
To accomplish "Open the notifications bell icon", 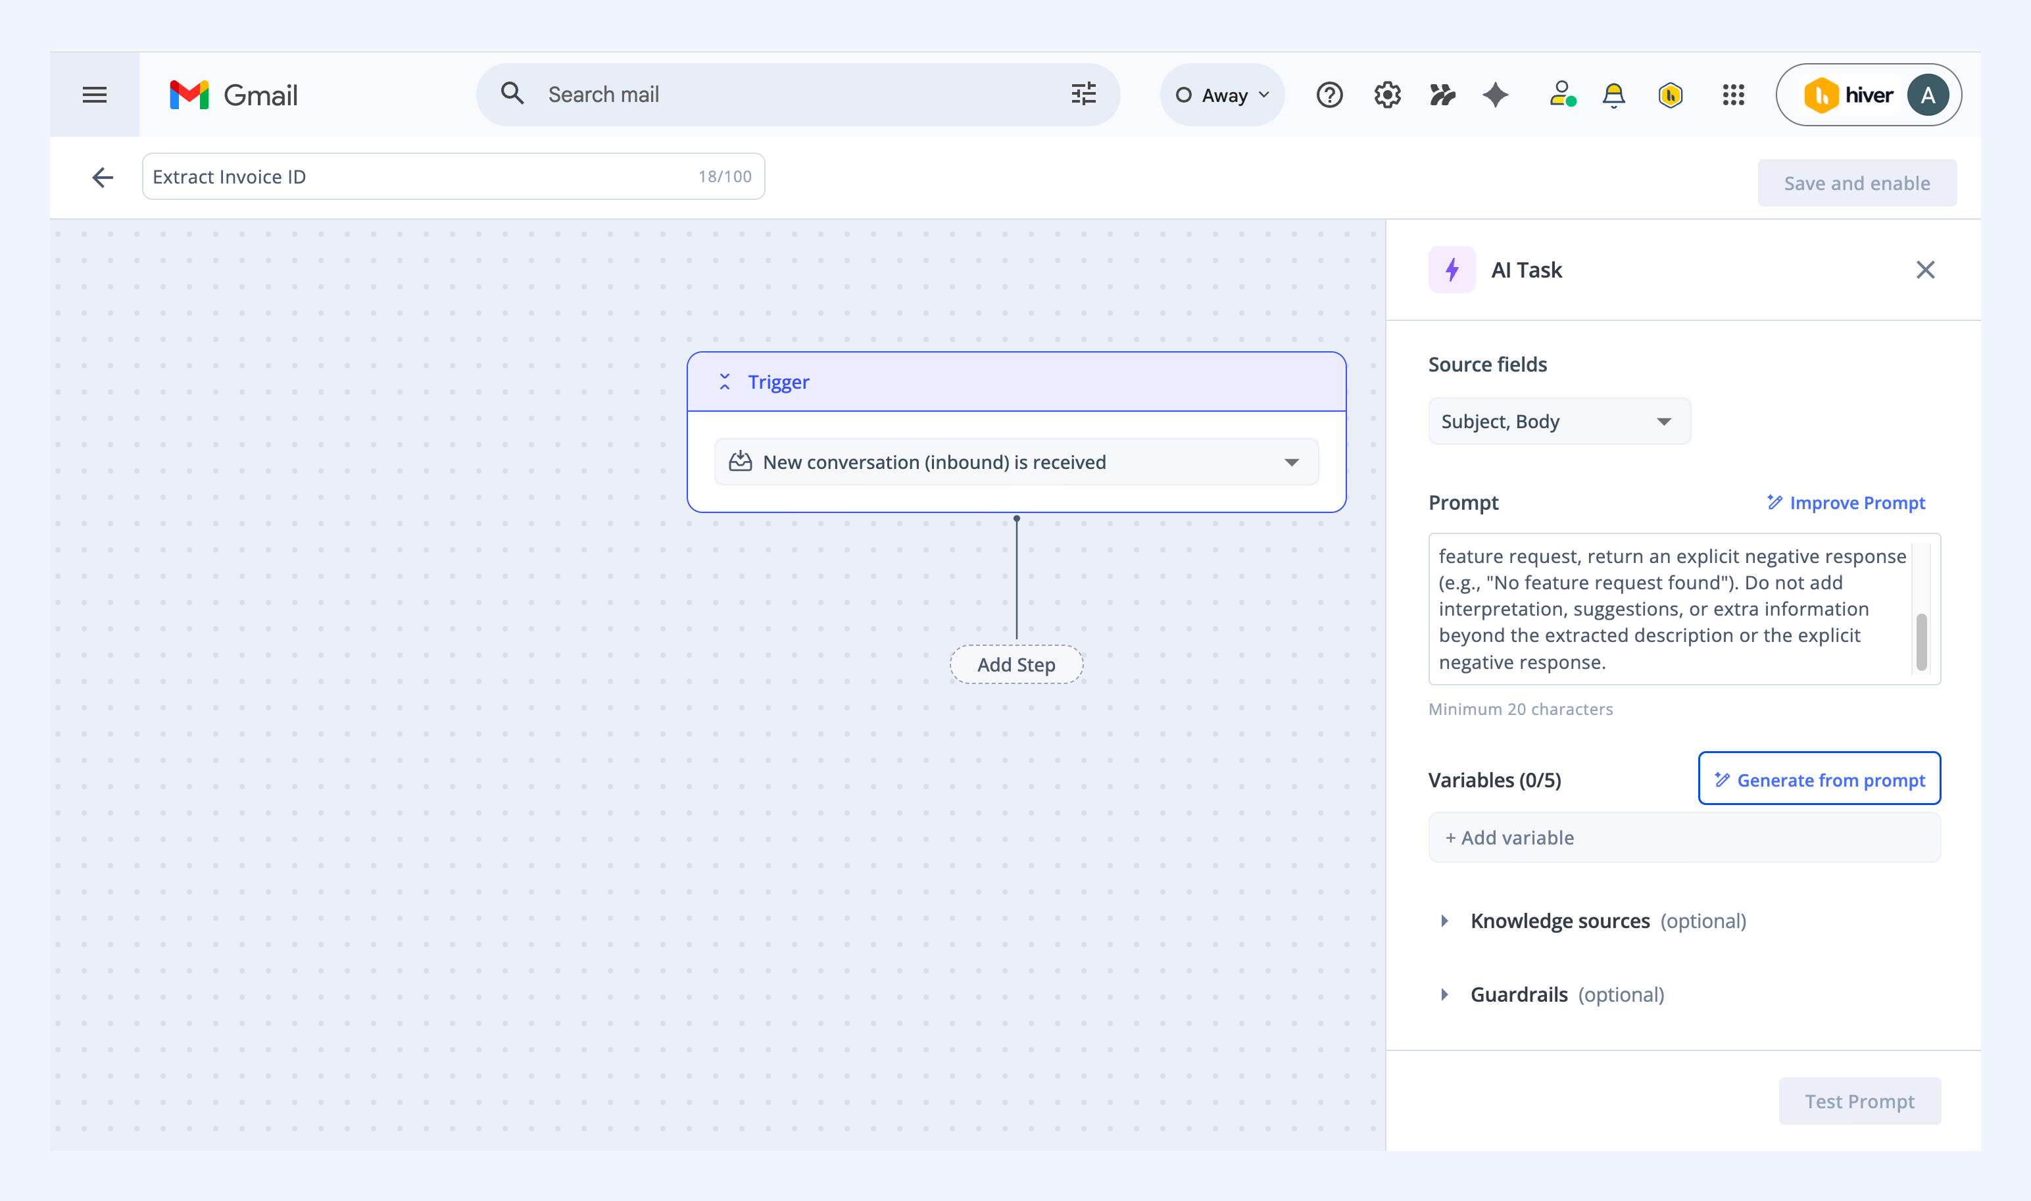I will (x=1613, y=95).
